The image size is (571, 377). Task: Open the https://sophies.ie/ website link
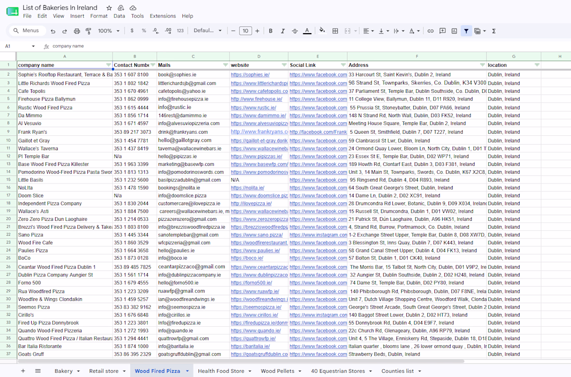click(250, 75)
